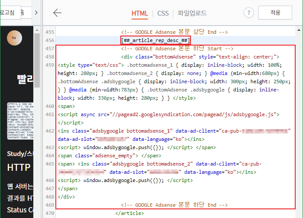Click the closing </span> on line 467
The height and width of the screenshot is (218, 303).
(68, 189)
